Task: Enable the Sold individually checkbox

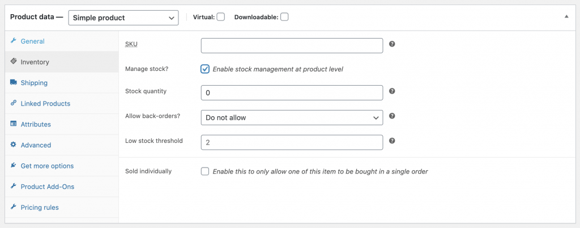Action: coord(205,171)
